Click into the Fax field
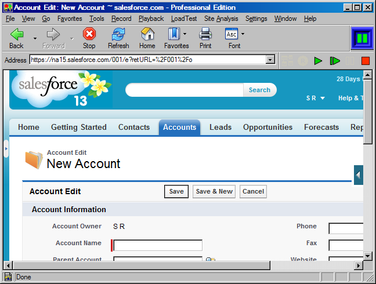376x284 pixels. coord(346,245)
